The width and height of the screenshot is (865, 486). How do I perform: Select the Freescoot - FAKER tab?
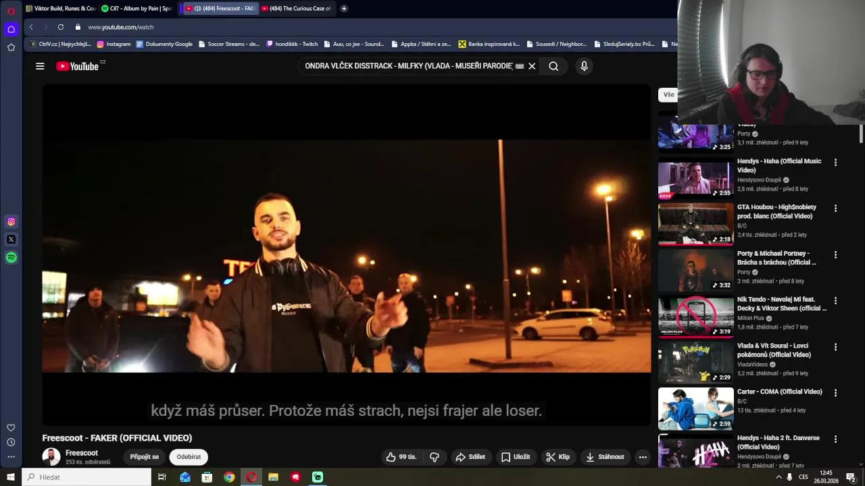(220, 9)
